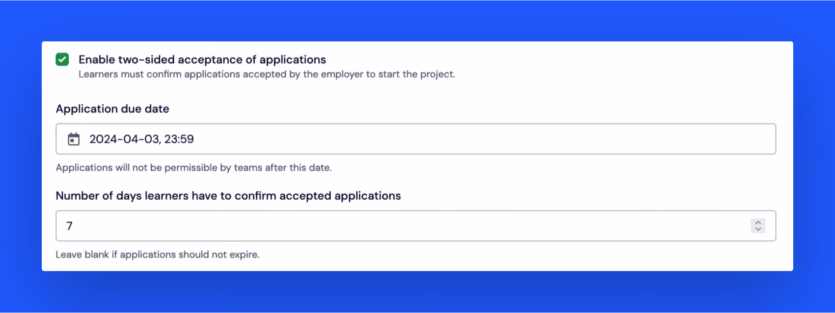Click the 23:59 time portion of the due date
The width and height of the screenshot is (835, 313).
[x=179, y=139]
